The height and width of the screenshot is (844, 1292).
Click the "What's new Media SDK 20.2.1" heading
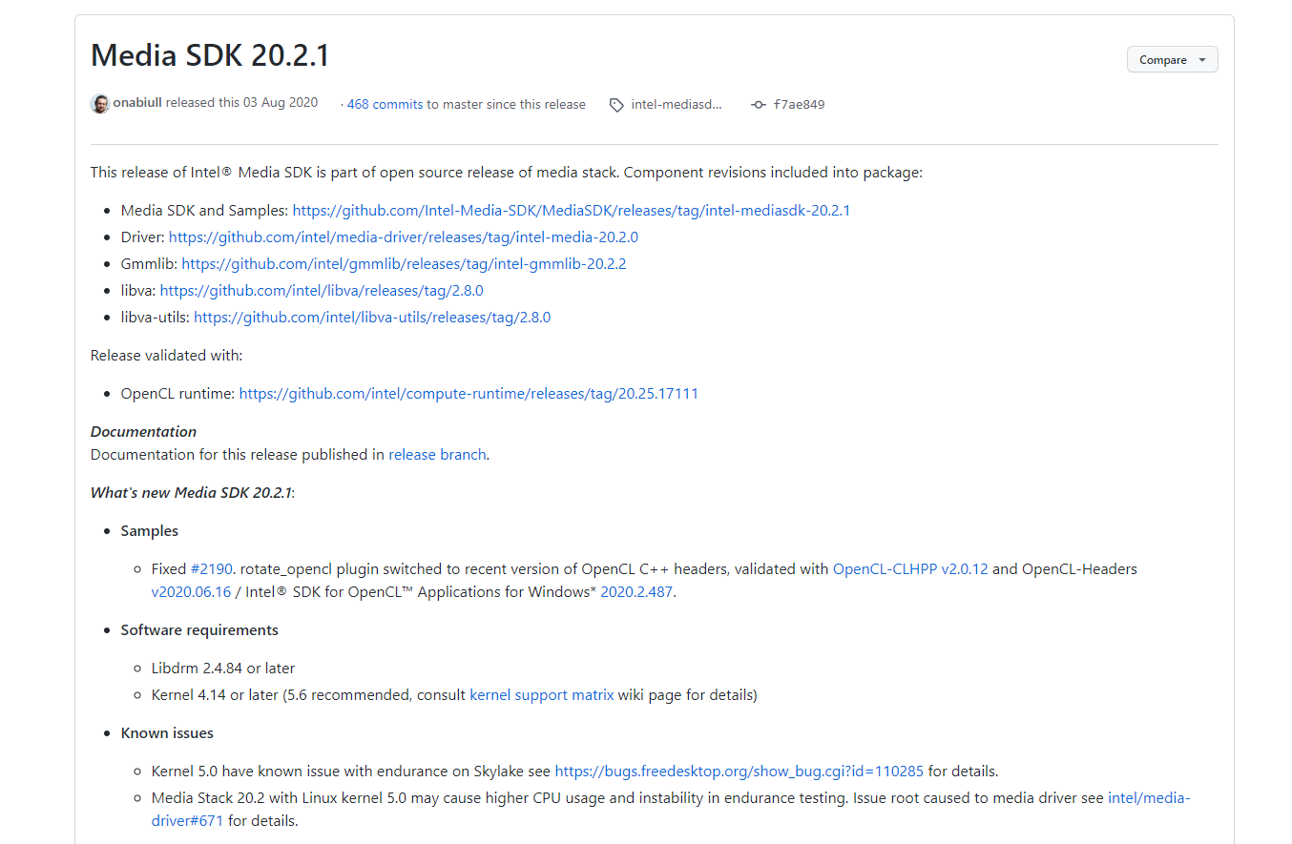click(x=191, y=493)
